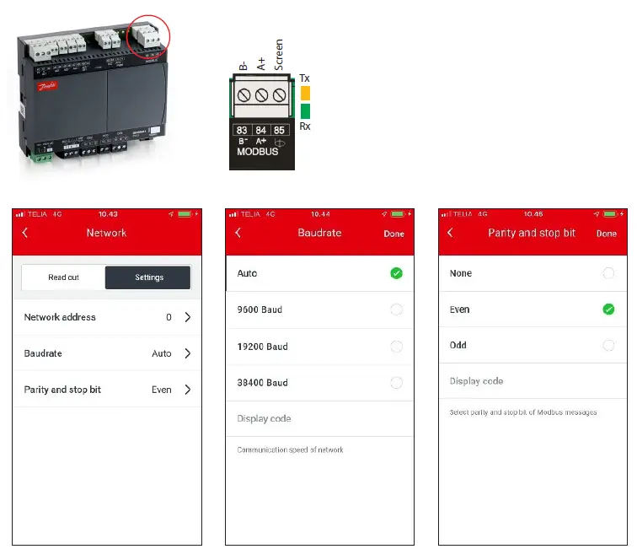Screen dimensions: 637x549
Task: Go back from the Baudrate screen
Action: [x=238, y=233]
